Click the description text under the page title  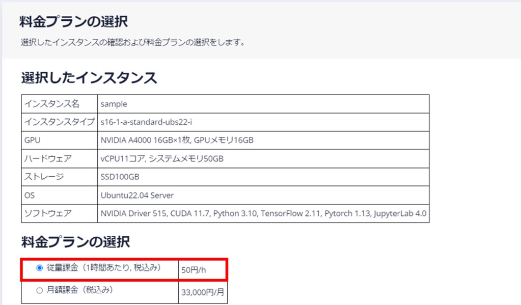click(133, 43)
